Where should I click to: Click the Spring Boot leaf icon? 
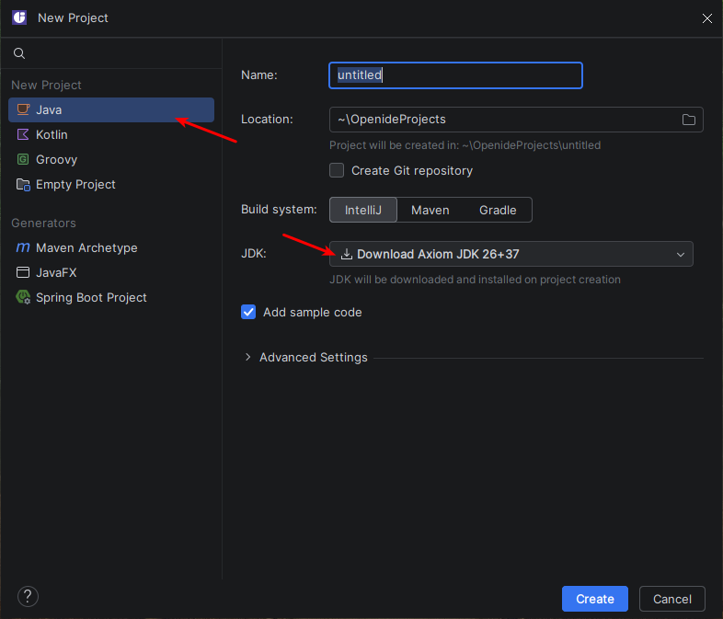point(23,297)
